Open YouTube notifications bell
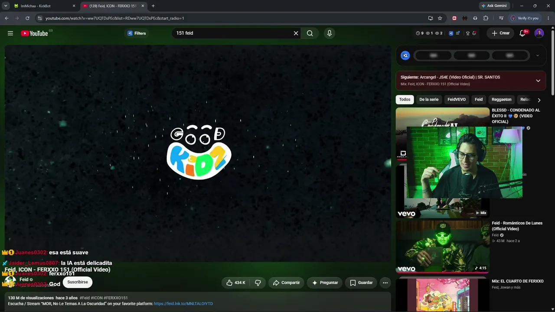The height and width of the screenshot is (312, 555). (523, 33)
